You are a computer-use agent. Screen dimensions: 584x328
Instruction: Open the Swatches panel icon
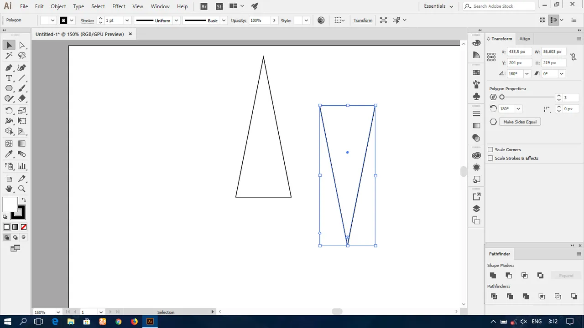pos(476,72)
